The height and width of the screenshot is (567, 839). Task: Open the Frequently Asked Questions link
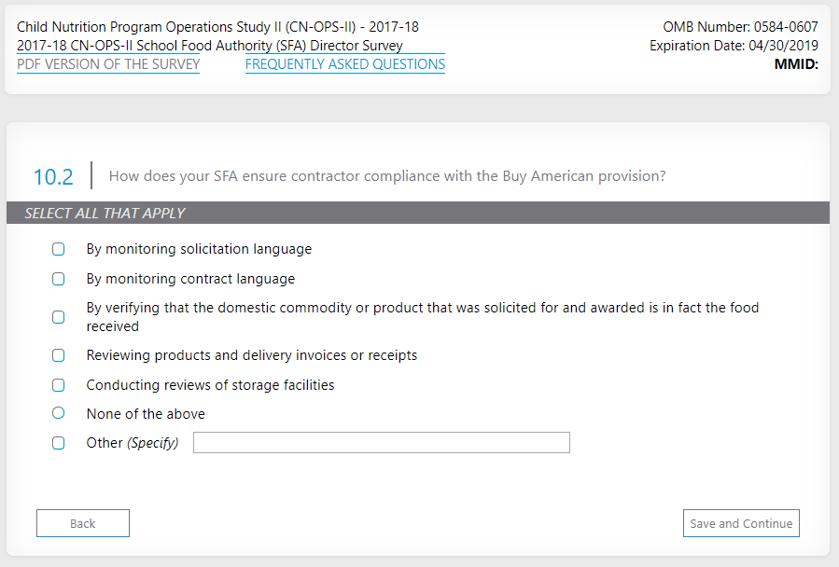(345, 64)
